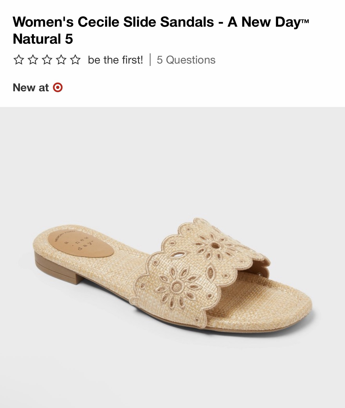Screen dimensions: 345x408
Task: Click the 'Women's Cecile Slide Sandals' title
Action: coord(113,22)
